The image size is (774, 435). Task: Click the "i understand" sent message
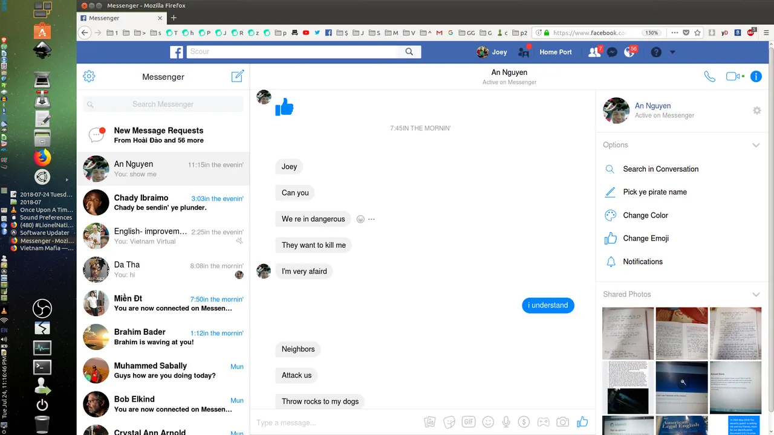[x=548, y=306]
